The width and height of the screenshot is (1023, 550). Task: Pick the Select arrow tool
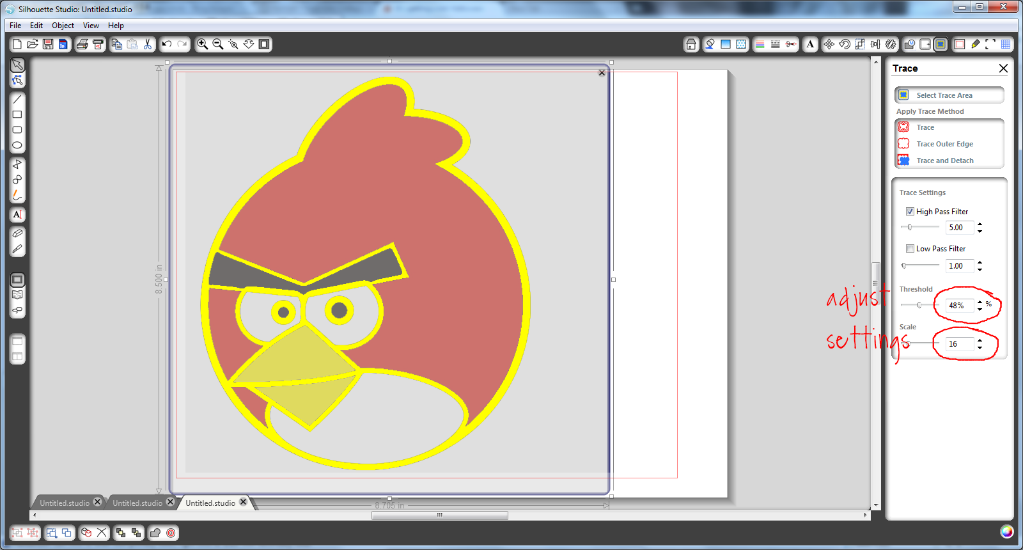click(x=17, y=65)
